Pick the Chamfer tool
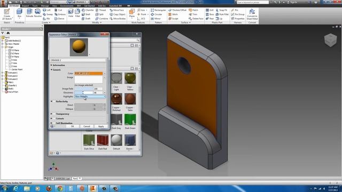This screenshot has width=342, height=192. pyautogui.click(x=88, y=10)
